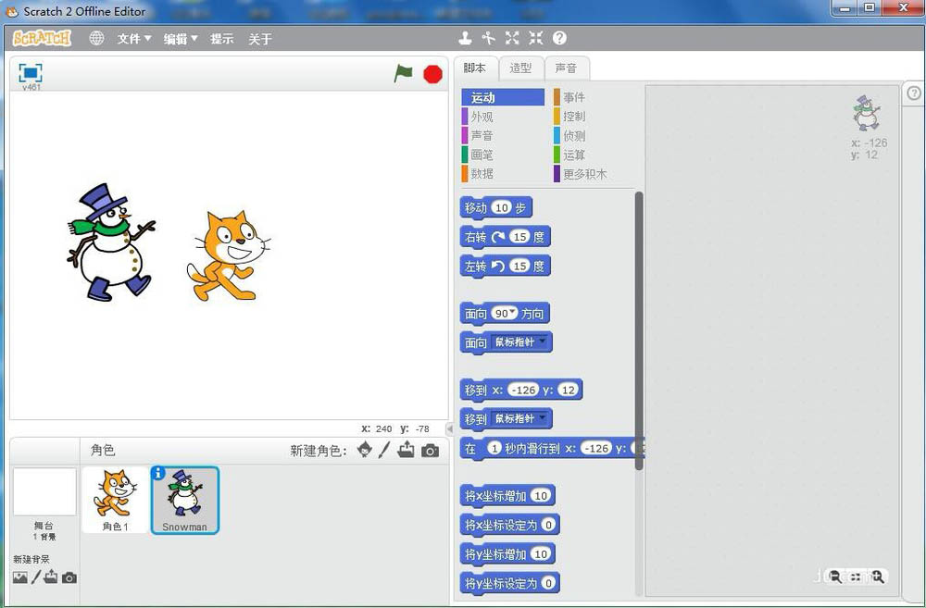Screen dimensions: 926x608
Task: Select the 事件 block category
Action: [x=594, y=97]
